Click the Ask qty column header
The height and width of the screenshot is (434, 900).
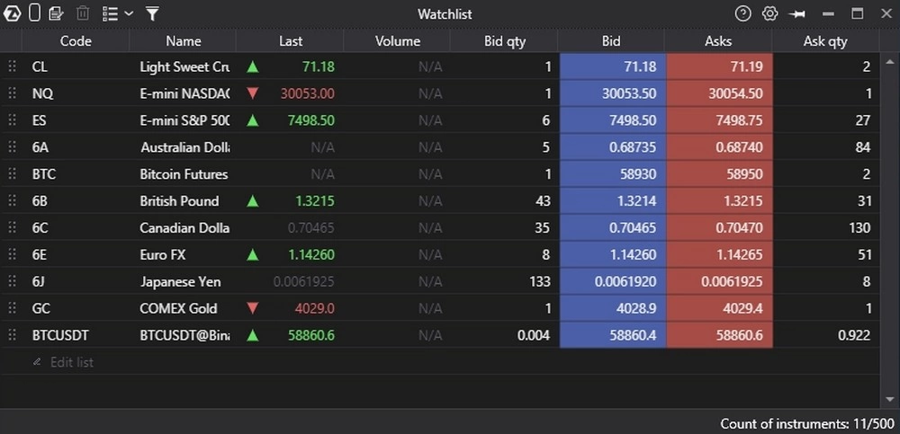point(825,40)
